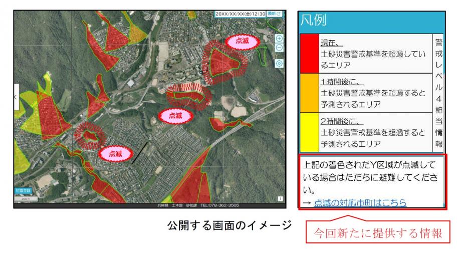Click the lower-left 点滅 callout bubble
Viewport: 466px width, 255px height.
click(115, 153)
